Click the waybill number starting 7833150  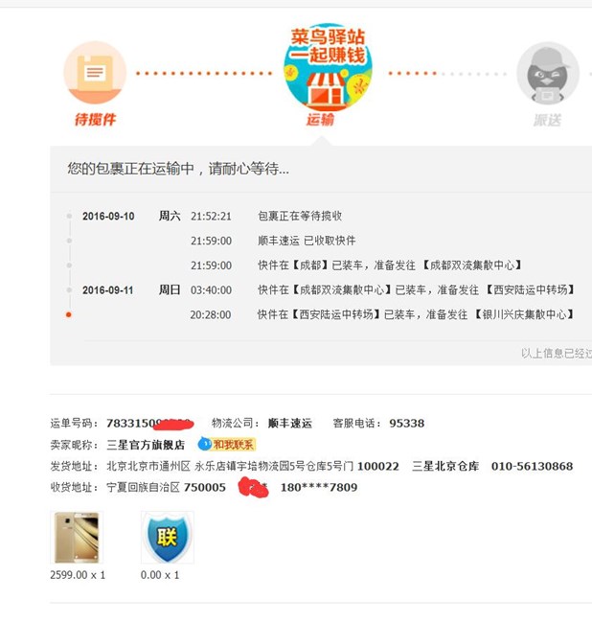tap(149, 424)
